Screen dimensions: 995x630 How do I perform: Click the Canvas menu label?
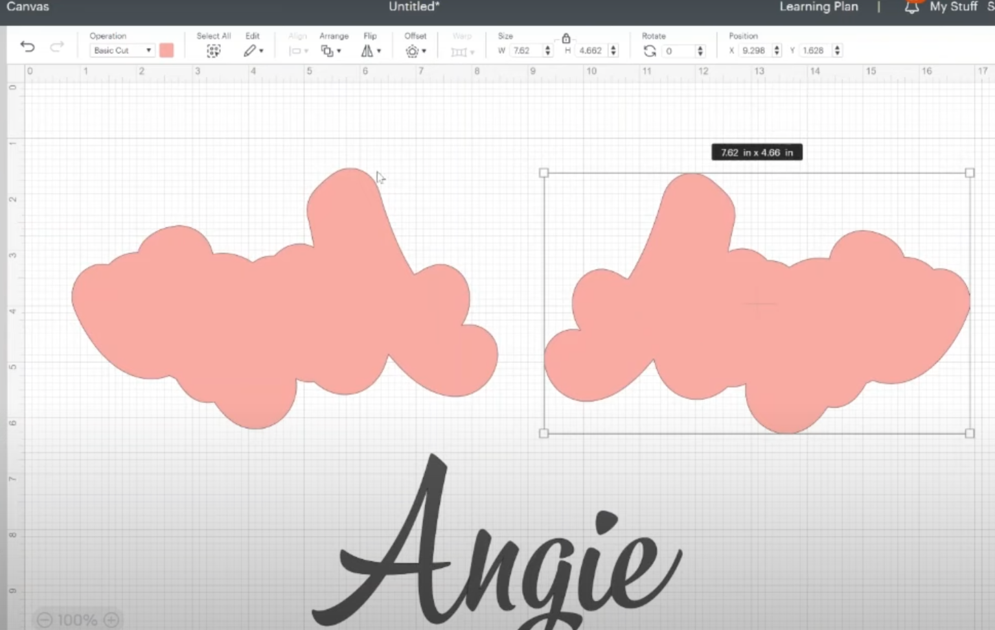pyautogui.click(x=28, y=7)
